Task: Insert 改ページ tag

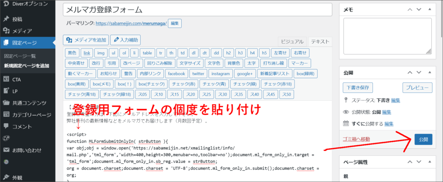Action: point(132,63)
